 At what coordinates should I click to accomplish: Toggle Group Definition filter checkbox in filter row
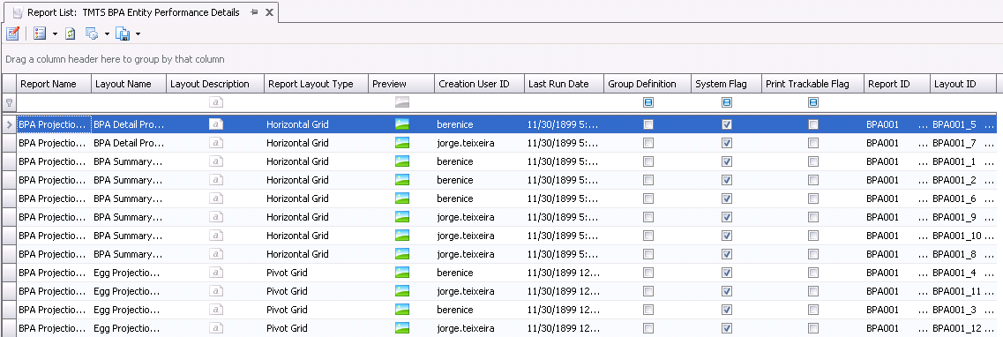click(648, 102)
